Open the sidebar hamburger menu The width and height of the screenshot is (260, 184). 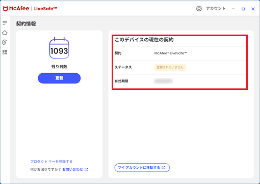pos(5,23)
